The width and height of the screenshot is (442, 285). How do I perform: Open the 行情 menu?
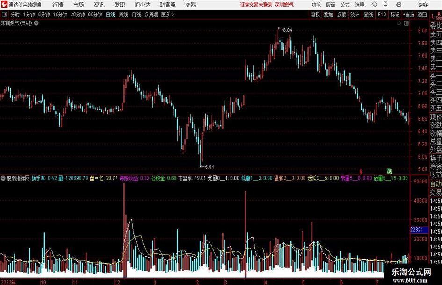click(58, 5)
